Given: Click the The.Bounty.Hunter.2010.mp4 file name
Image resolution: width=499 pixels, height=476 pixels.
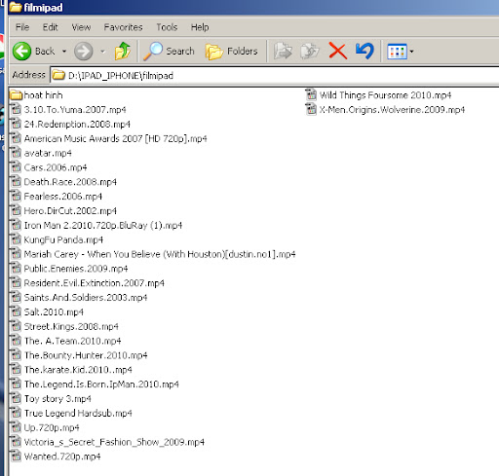Looking at the screenshot, I should [x=86, y=355].
